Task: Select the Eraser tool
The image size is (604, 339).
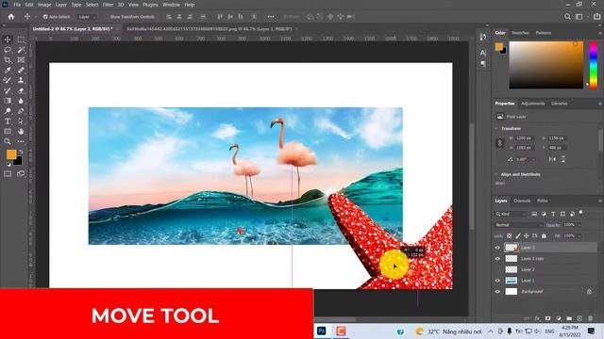Action: point(21,90)
